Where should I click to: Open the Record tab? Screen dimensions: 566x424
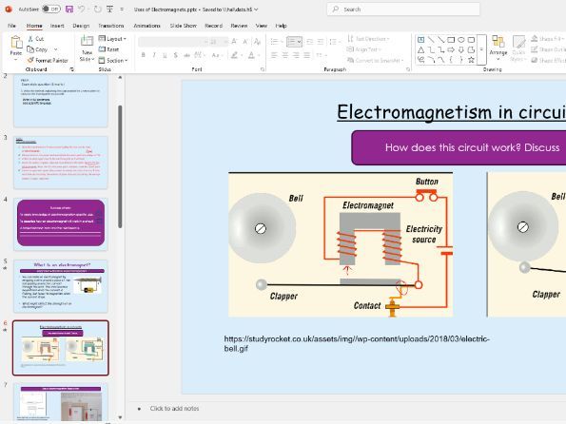(x=213, y=26)
